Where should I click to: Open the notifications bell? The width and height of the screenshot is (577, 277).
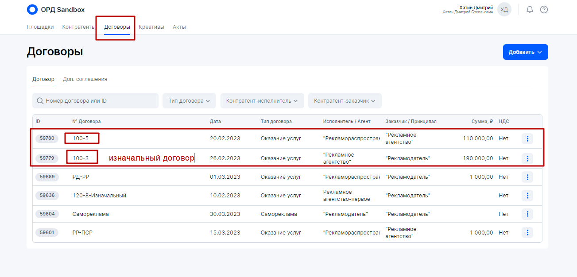[530, 9]
